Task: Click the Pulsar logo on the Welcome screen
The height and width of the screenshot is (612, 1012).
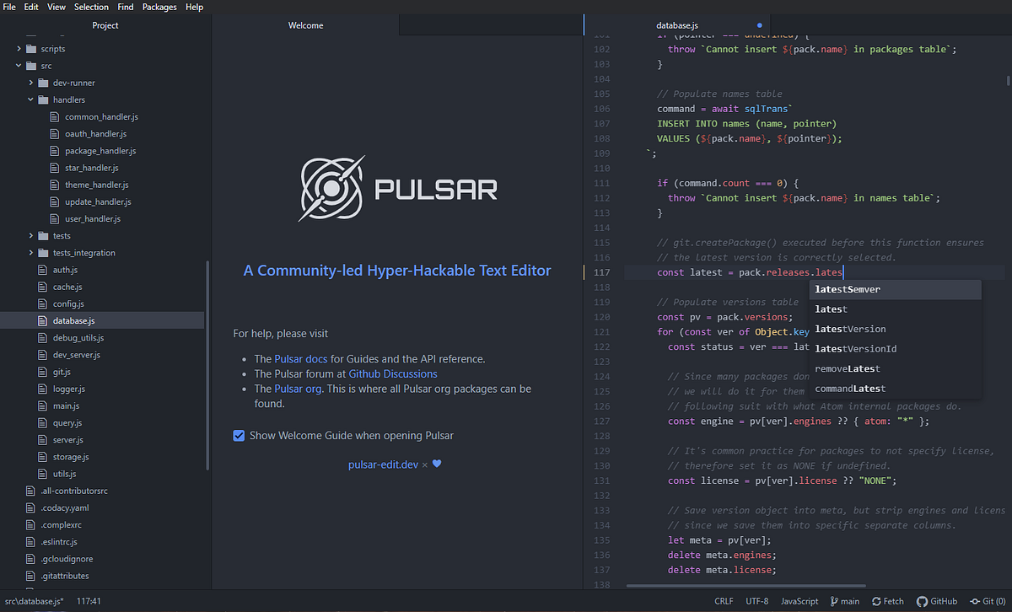Action: click(x=331, y=187)
